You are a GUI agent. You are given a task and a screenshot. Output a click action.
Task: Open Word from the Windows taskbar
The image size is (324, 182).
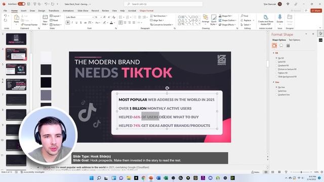158,178
